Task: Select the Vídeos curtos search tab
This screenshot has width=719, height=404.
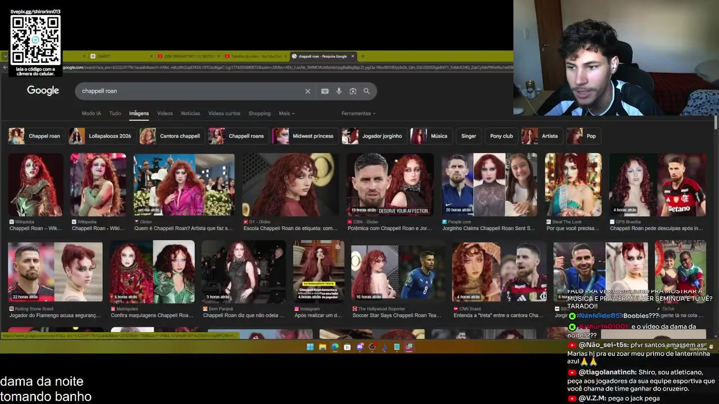Action: [224, 113]
